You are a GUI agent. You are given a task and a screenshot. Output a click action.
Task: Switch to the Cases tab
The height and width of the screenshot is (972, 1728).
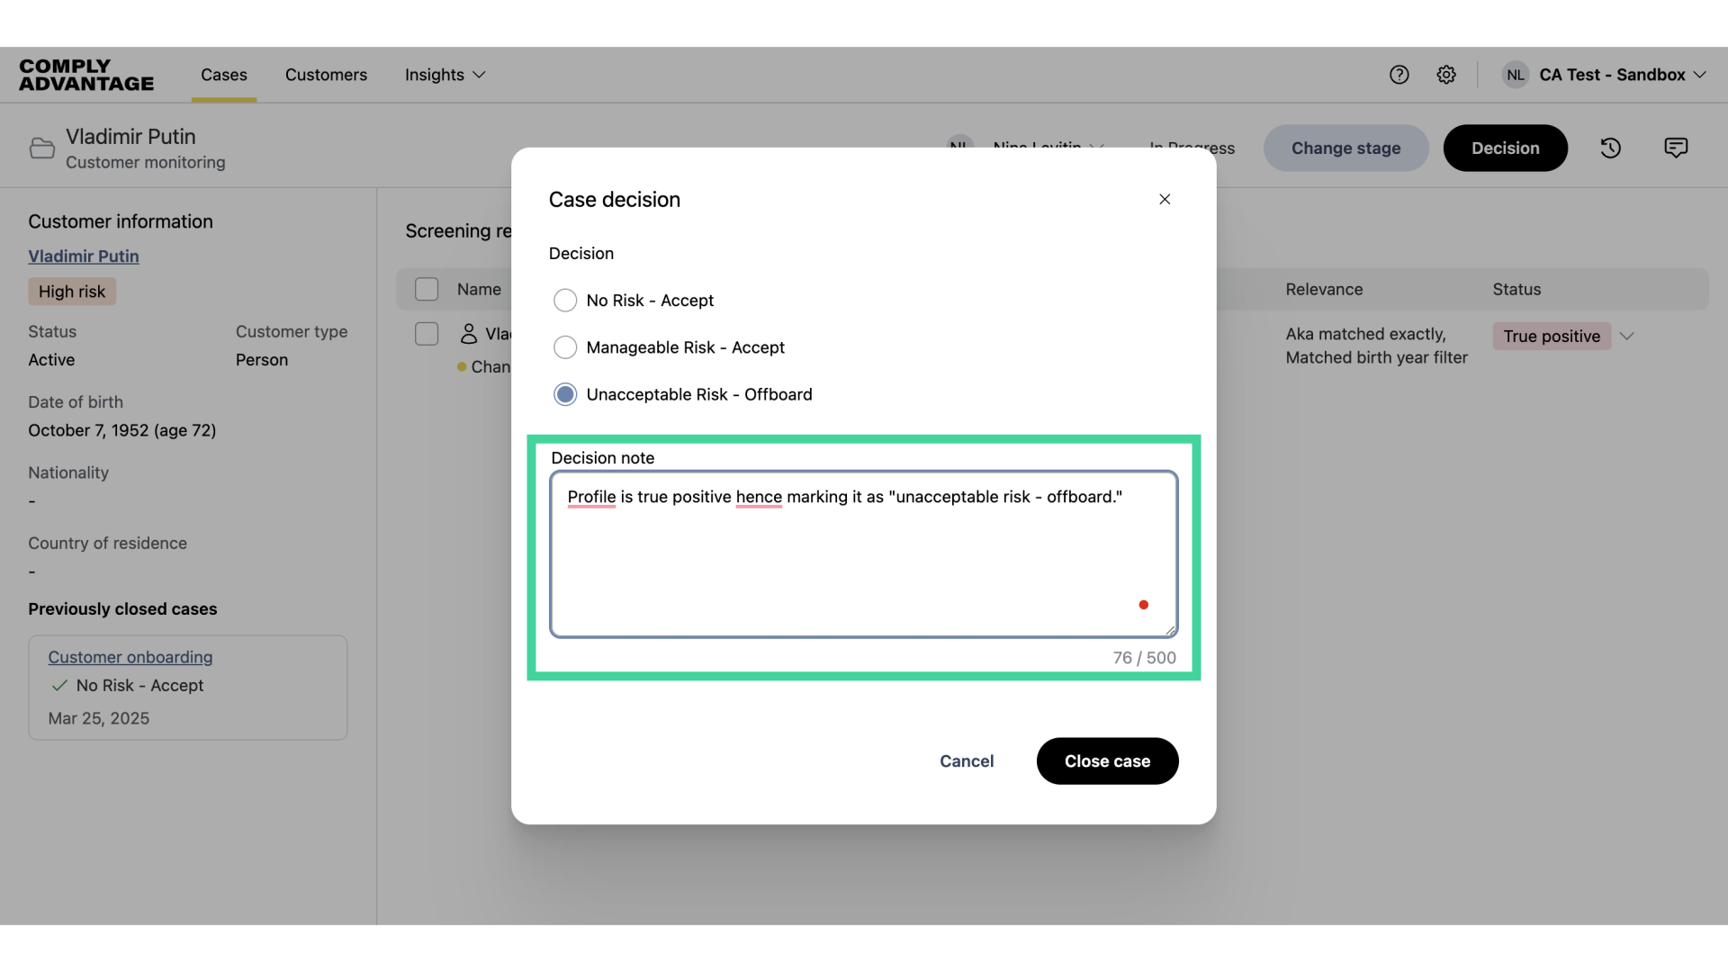[223, 76]
